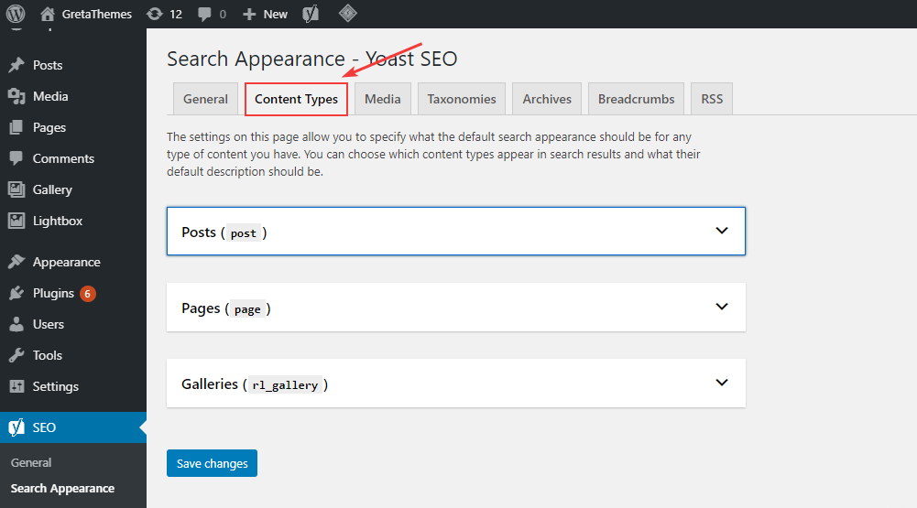The width and height of the screenshot is (917, 508).
Task: Open the Posts menu label in sidebar
Action: pos(48,65)
